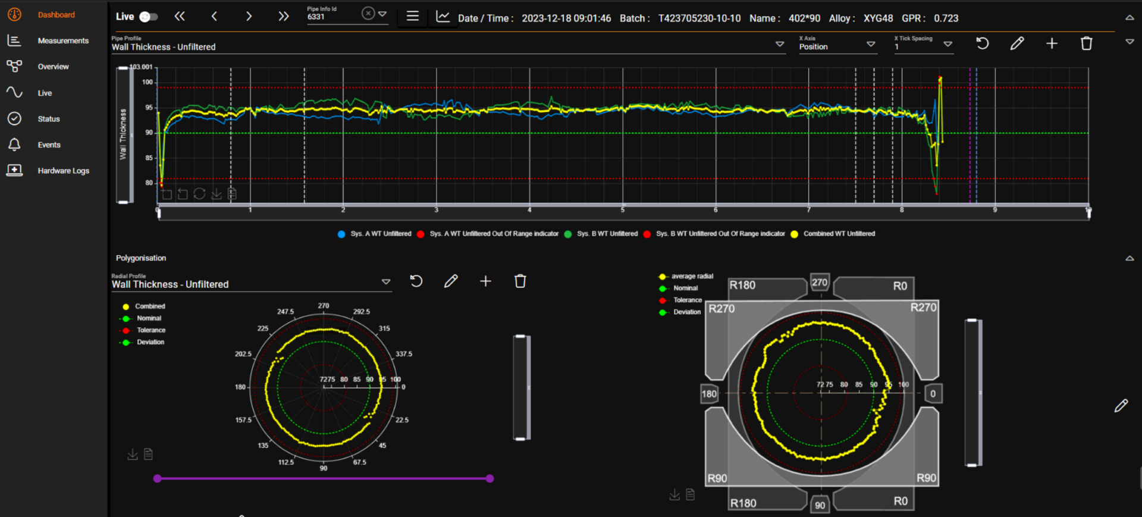Toggle Sys. A WT Out Of Range indicator legend

pos(488,234)
